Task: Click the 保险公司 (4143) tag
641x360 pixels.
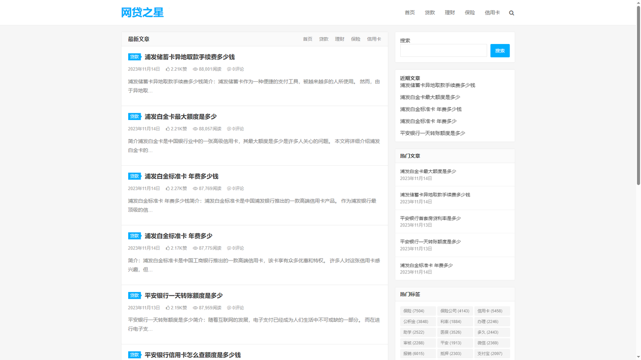Action: click(x=455, y=311)
